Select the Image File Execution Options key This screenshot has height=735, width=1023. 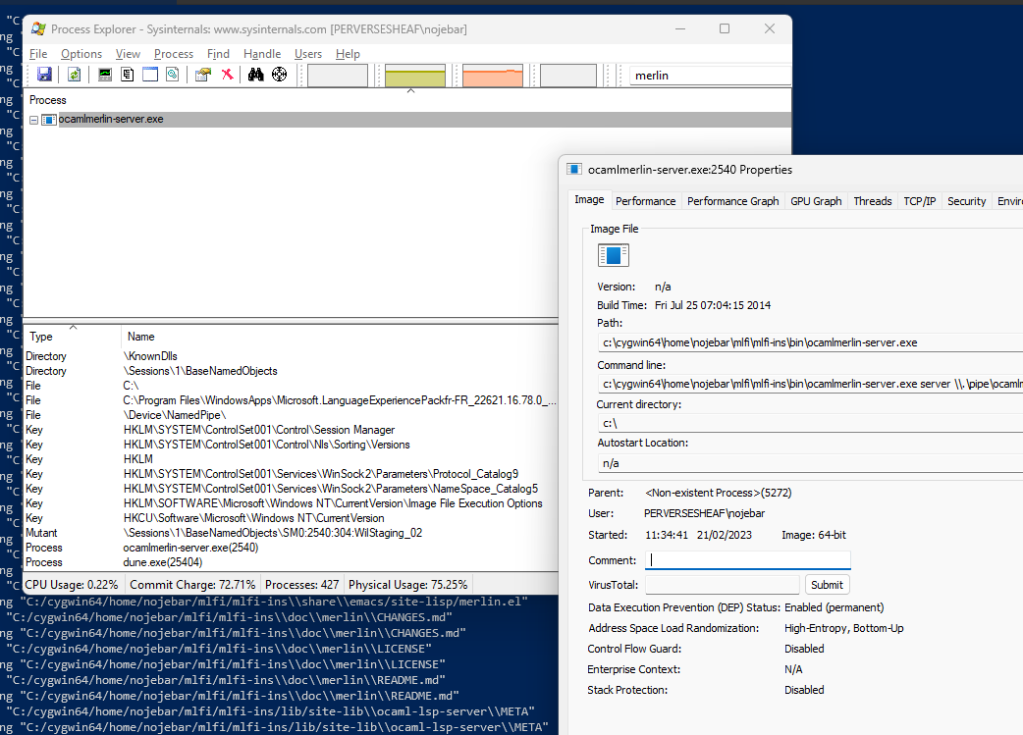(x=291, y=503)
